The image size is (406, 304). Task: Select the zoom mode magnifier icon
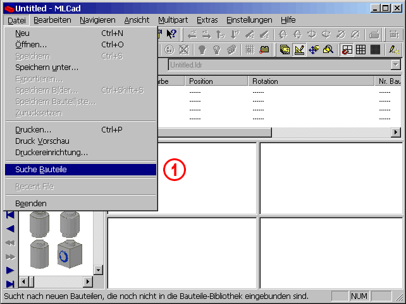tap(328, 50)
